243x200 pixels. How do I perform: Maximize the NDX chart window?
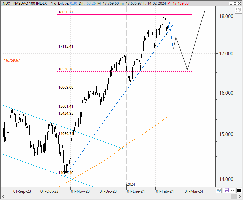pyautogui.click(x=235, y=3)
